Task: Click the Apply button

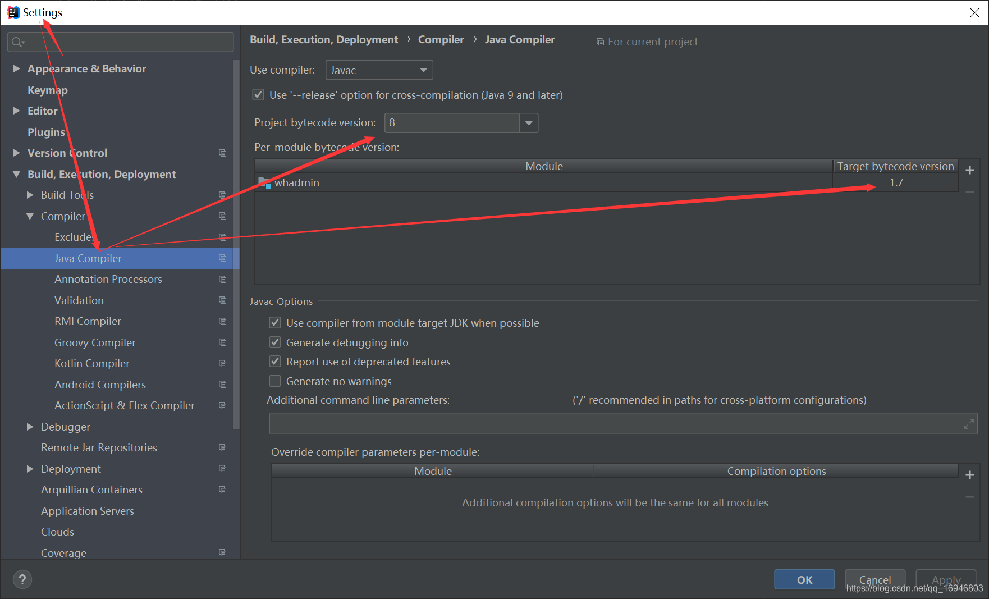Action: 946,579
